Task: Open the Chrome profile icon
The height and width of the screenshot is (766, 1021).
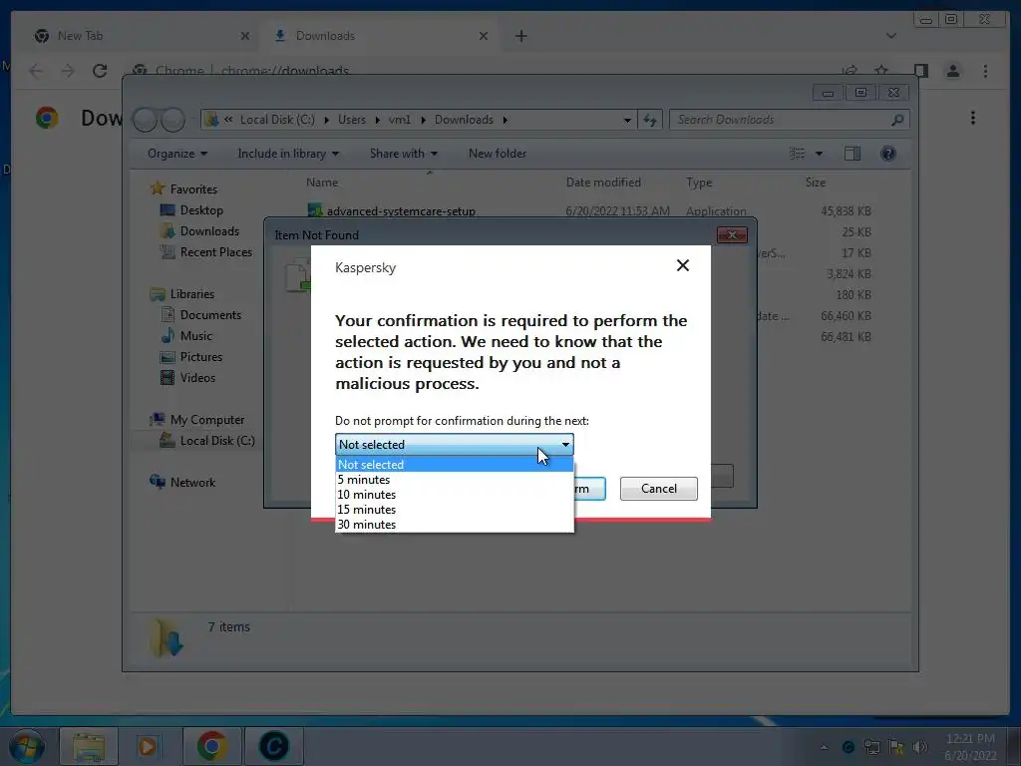Action: 952,71
